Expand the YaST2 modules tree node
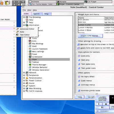The width and height of the screenshot is (114, 114). pos(24,91)
